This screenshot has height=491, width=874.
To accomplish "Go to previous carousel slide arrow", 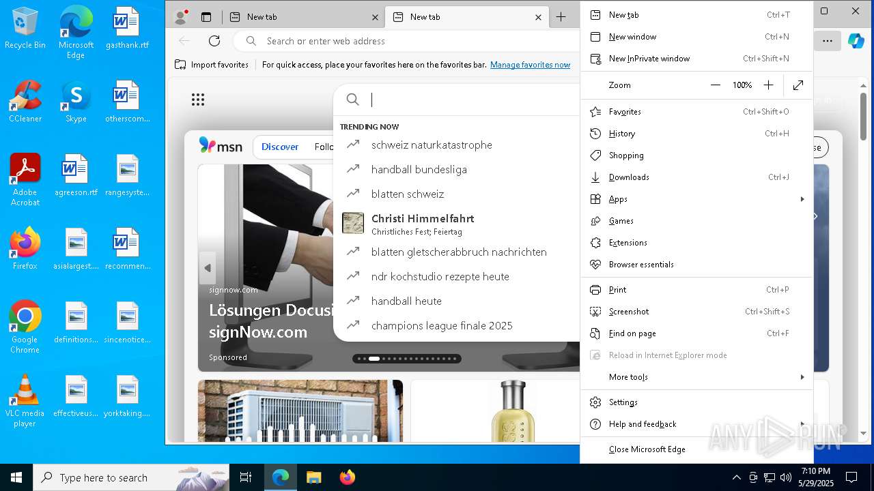I will point(208,268).
